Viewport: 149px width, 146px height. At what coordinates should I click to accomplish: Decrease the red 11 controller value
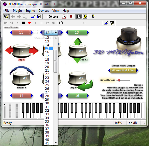point(11,33)
